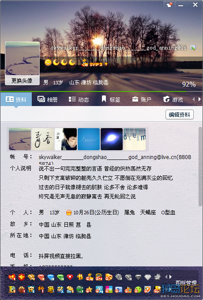Viewport: 203px width, 300px height.
Task: Show next tabs with right arrow
Action: 199,99
